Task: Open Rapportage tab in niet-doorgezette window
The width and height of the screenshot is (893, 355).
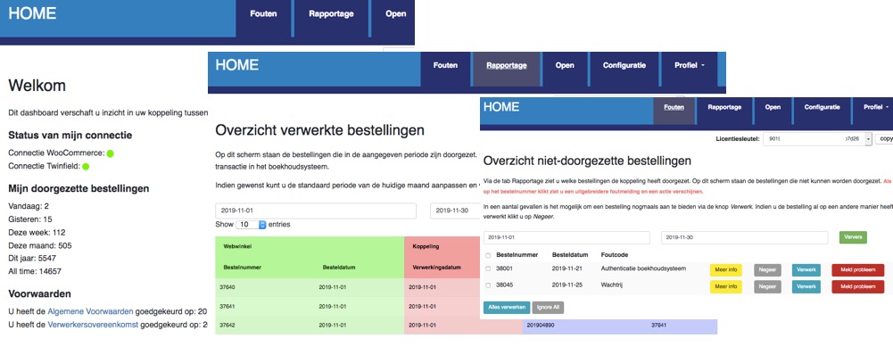Action: click(724, 106)
